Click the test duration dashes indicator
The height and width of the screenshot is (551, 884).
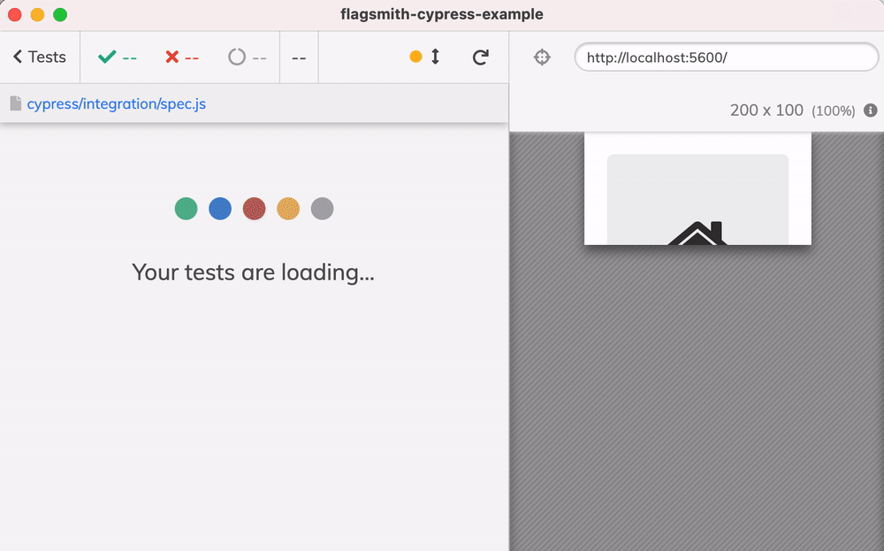click(299, 58)
